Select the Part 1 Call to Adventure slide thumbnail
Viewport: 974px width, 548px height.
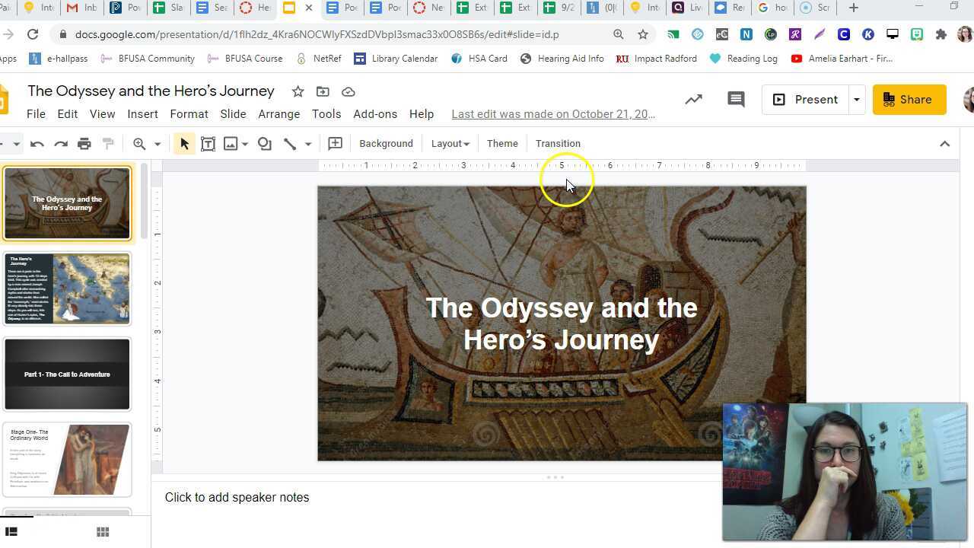[x=67, y=374]
